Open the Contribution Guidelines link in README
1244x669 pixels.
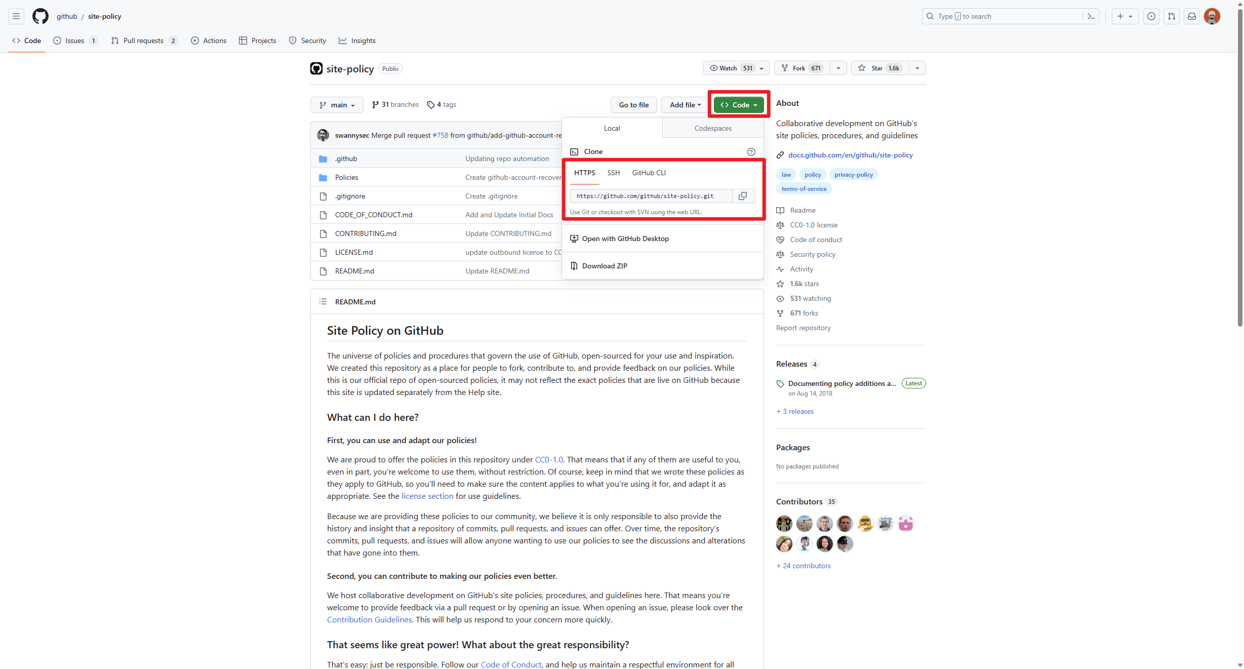(369, 620)
